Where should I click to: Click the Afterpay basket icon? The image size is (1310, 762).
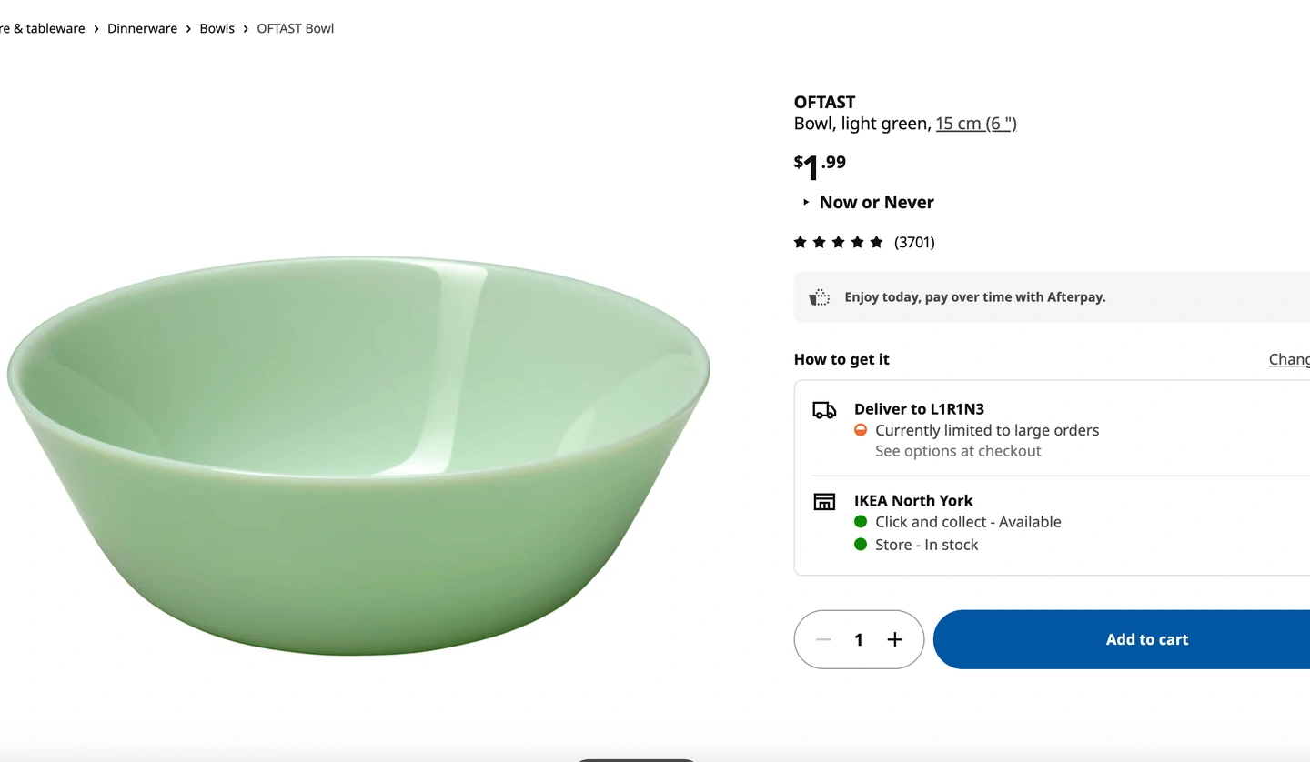820,297
